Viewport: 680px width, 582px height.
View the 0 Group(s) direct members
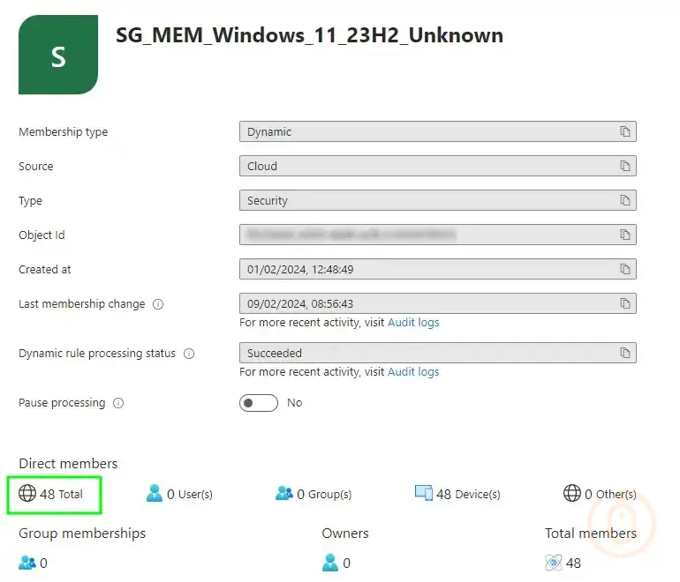pyautogui.click(x=314, y=494)
